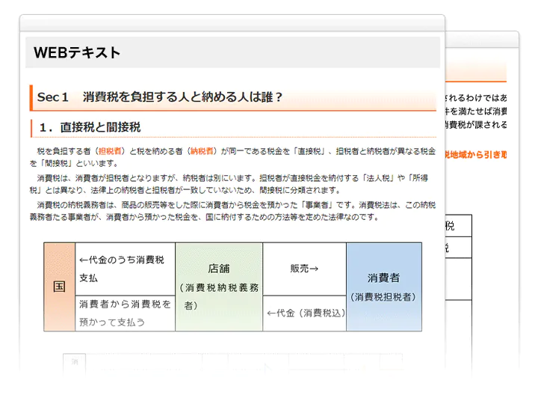Click the blue 消費者 box in diagram
The image size is (538, 404).
[383, 287]
